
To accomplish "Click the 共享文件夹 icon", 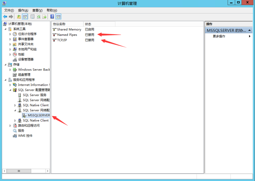I will click(x=15, y=44).
